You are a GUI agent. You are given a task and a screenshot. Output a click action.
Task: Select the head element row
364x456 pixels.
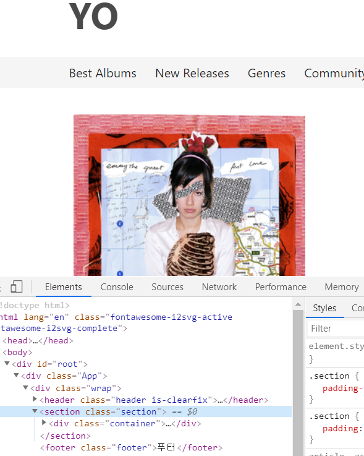point(38,340)
